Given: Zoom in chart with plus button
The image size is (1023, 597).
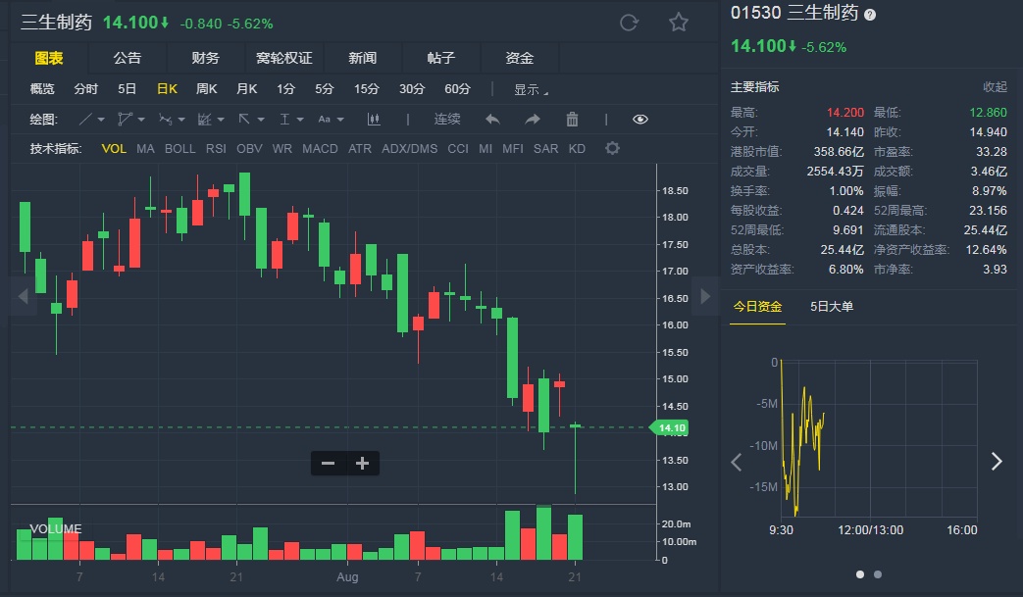Looking at the screenshot, I should click(362, 464).
